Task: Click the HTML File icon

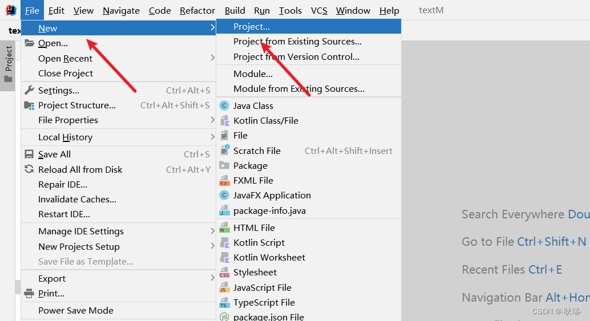Action: click(x=224, y=227)
